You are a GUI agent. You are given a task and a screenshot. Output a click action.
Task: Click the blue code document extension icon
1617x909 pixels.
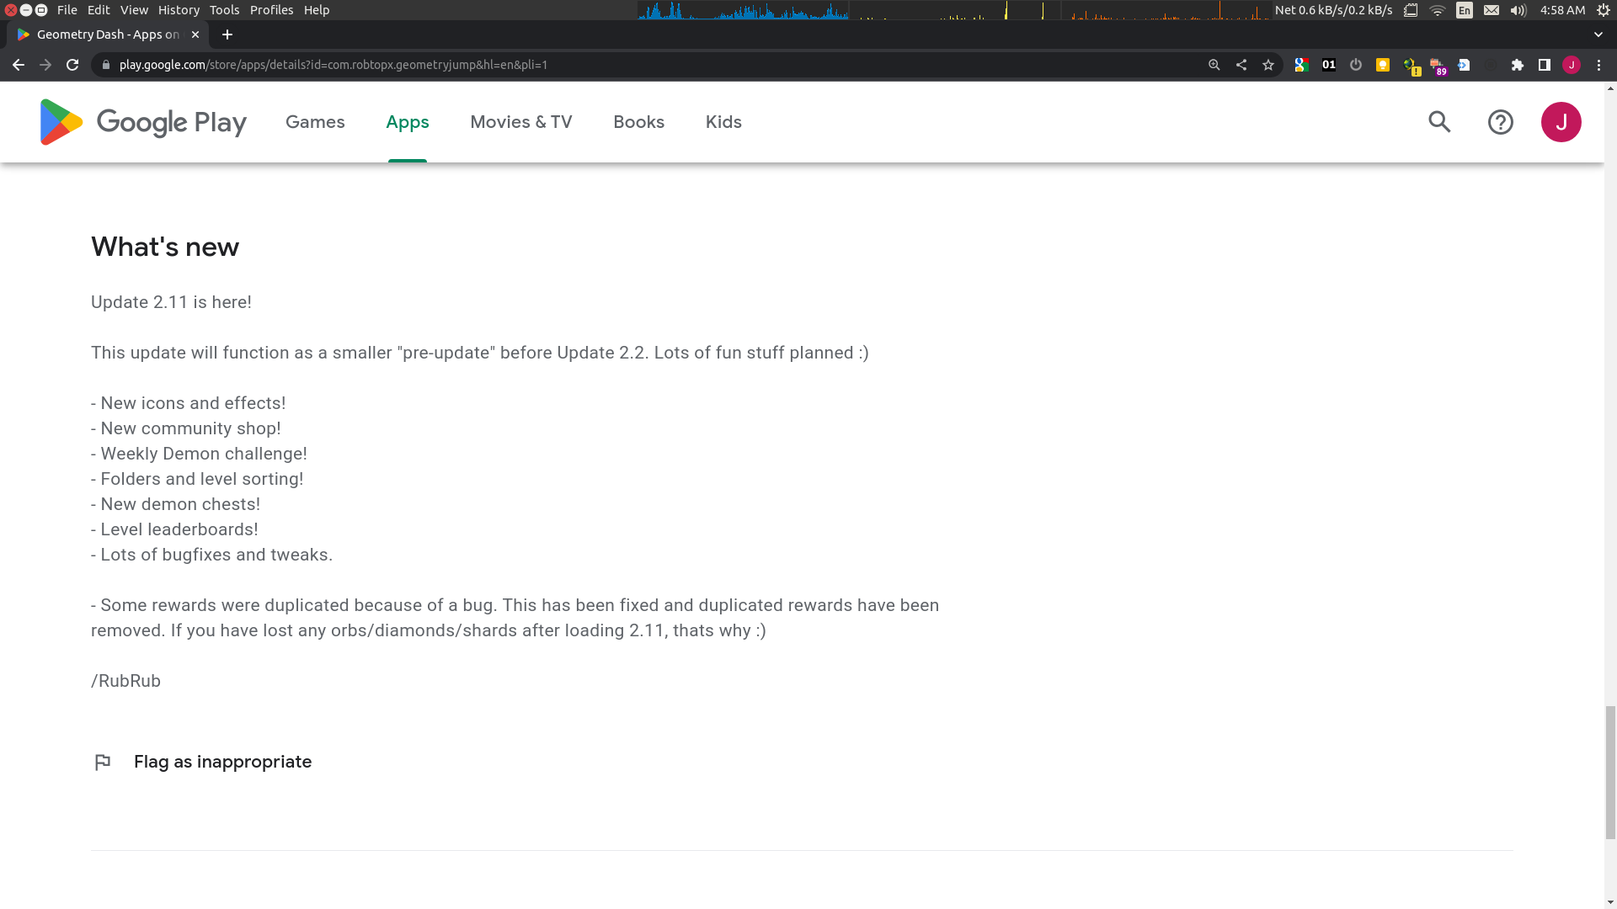(1464, 65)
